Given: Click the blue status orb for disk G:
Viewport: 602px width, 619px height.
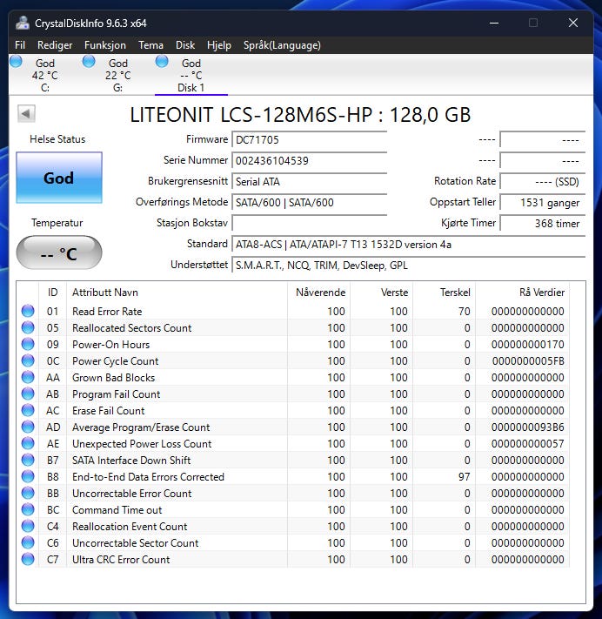Looking at the screenshot, I should point(89,61).
